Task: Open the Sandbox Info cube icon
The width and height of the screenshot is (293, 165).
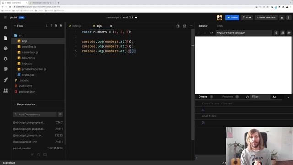Action: pyautogui.click(x=5, y=27)
